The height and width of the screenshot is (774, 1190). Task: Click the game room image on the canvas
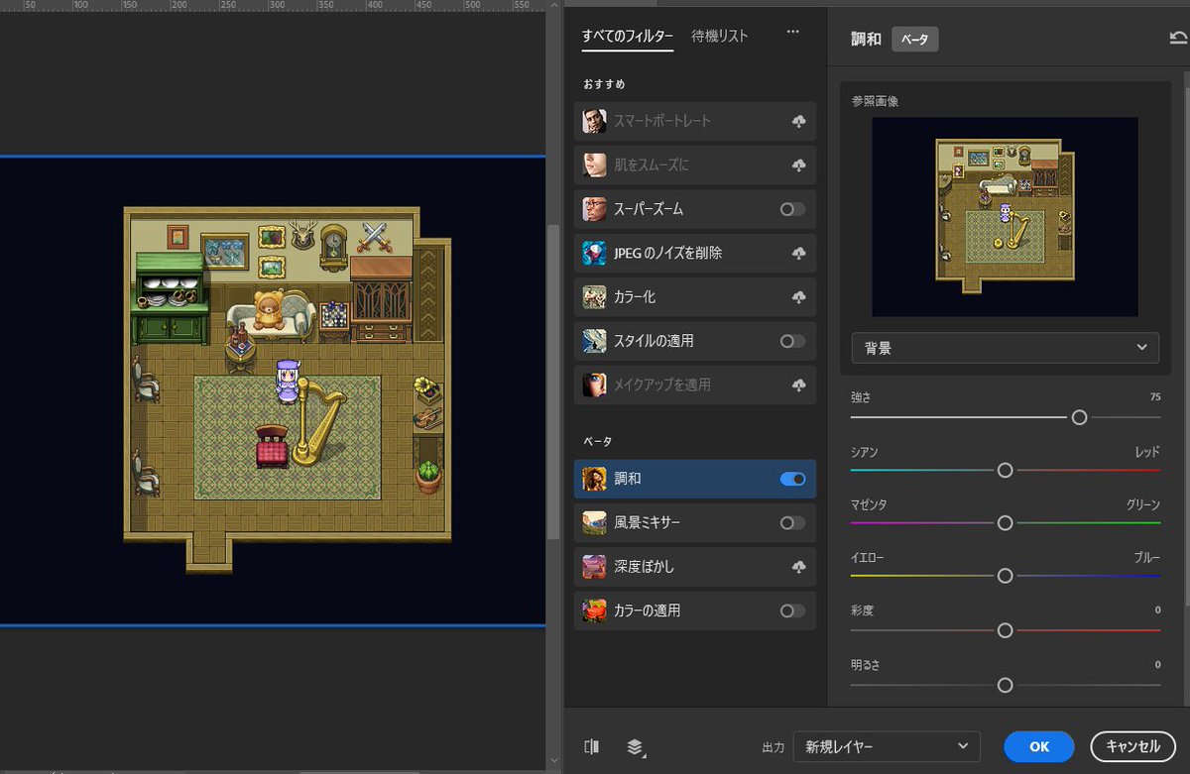click(288, 389)
